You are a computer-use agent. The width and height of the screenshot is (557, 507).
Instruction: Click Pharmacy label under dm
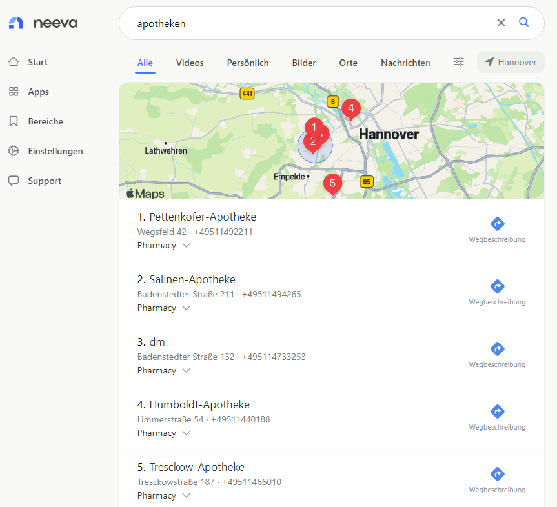point(157,370)
